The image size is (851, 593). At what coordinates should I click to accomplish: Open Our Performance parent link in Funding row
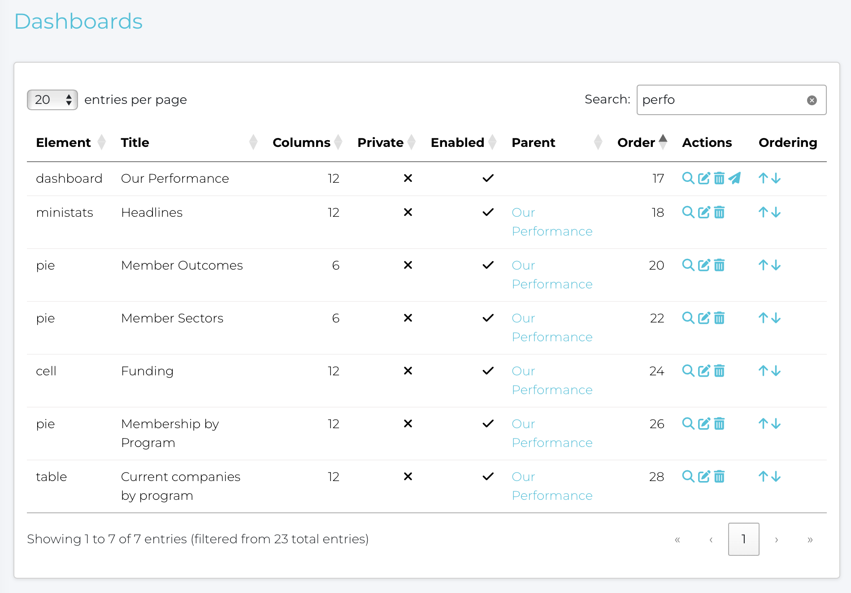coord(551,380)
